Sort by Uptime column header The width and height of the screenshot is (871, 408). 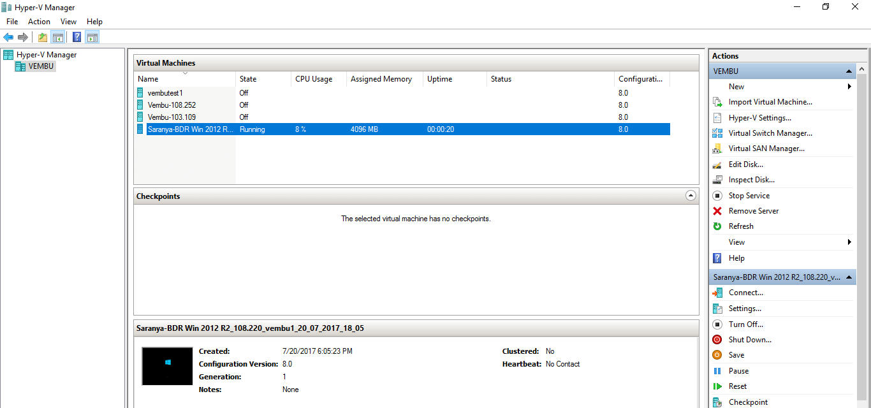pyautogui.click(x=455, y=79)
